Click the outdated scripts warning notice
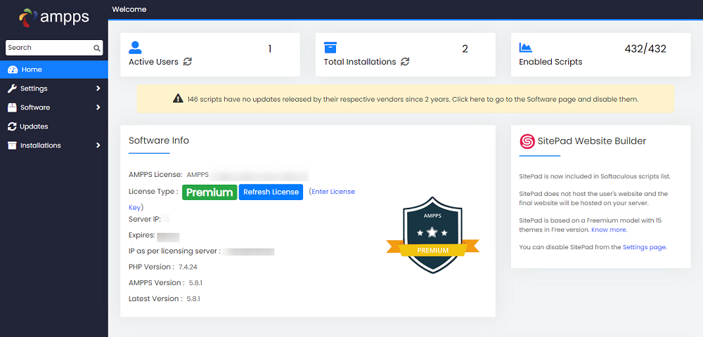This screenshot has height=337, width=703. point(406,99)
